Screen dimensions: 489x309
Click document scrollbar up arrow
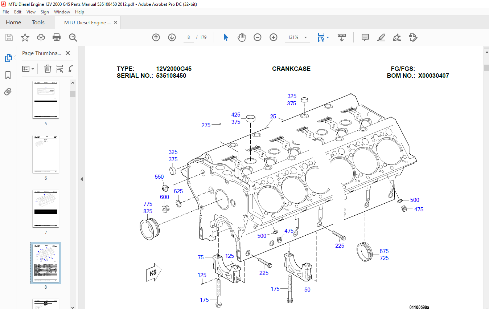click(x=486, y=53)
